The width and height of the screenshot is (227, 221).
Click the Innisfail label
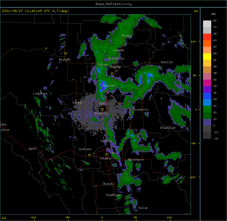pos(109,86)
